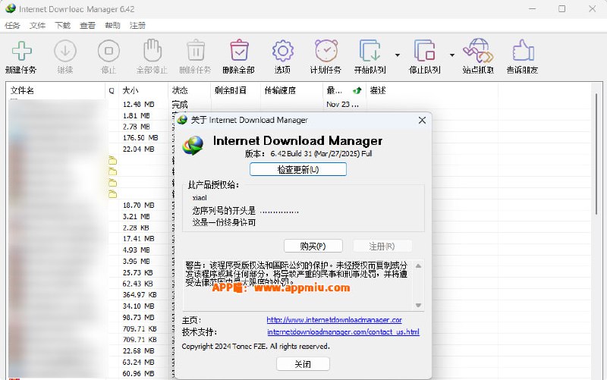
Task: Select the row with size 176.50 MB
Action: tap(140, 138)
